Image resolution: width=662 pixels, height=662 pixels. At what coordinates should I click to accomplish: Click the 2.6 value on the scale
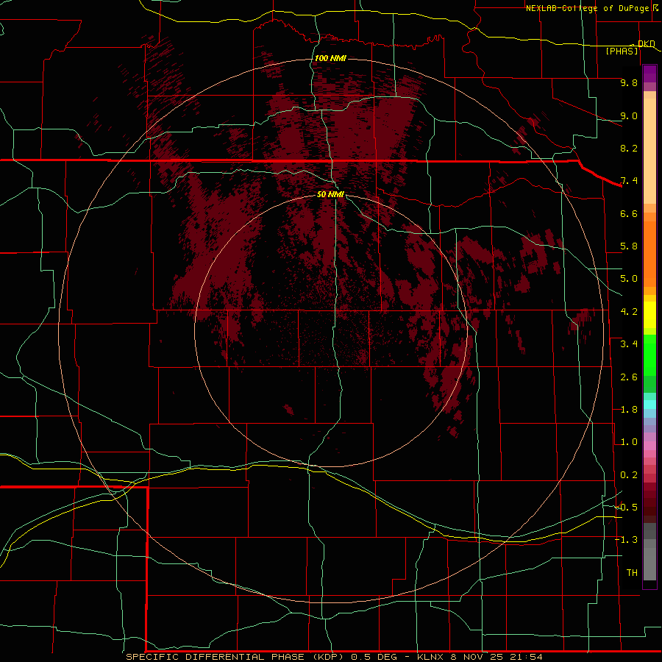pyautogui.click(x=629, y=377)
